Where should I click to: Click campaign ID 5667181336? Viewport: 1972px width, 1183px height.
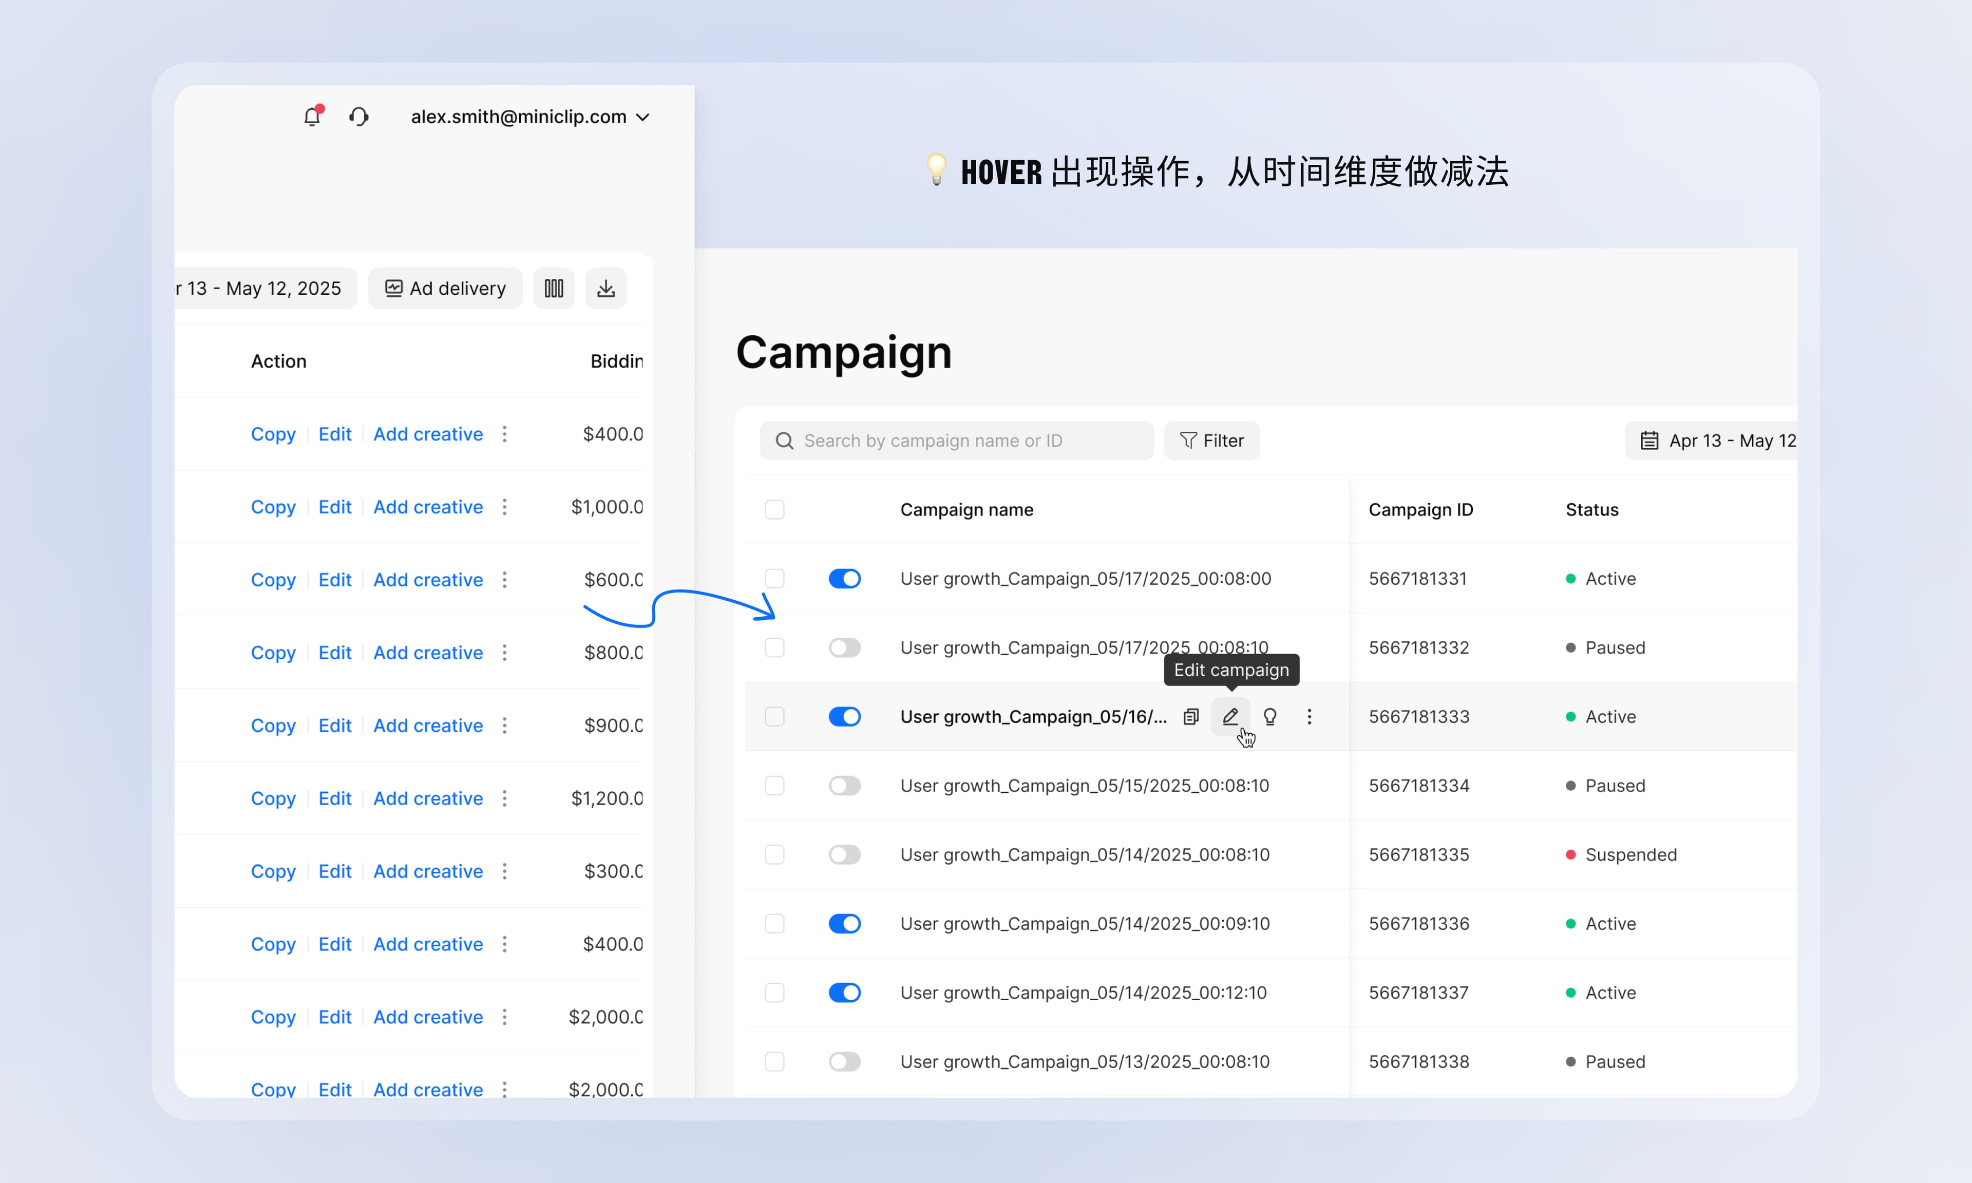(1419, 924)
